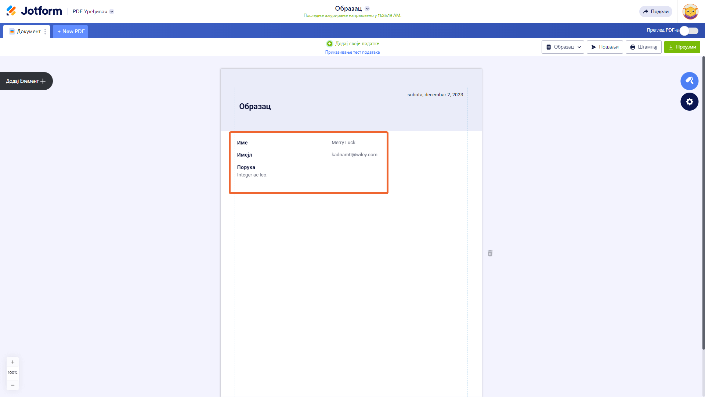Expand the Образац title dropdown arrow

[x=367, y=8]
